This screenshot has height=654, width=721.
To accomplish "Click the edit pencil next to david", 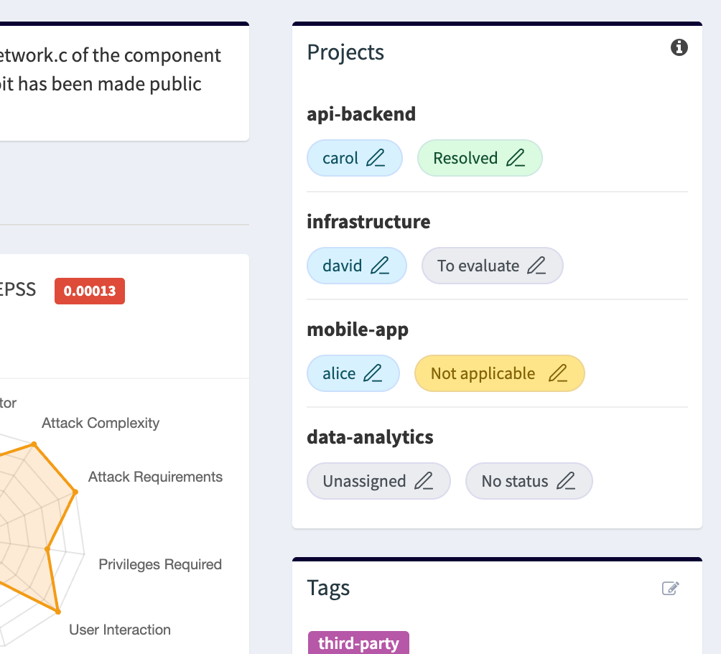I will (x=381, y=265).
